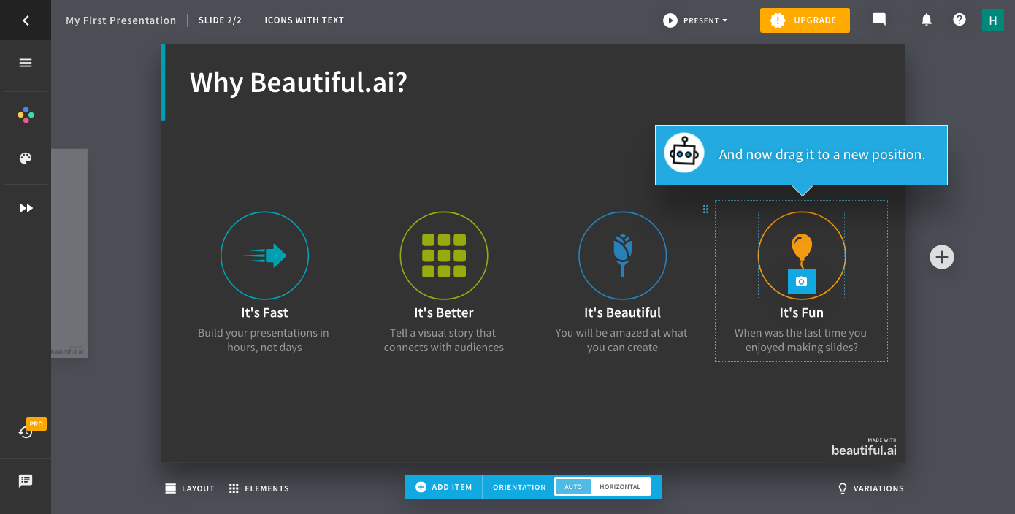1015x514 pixels.
Task: Click text 'Build your presentations in hours, not days'
Action: (264, 340)
